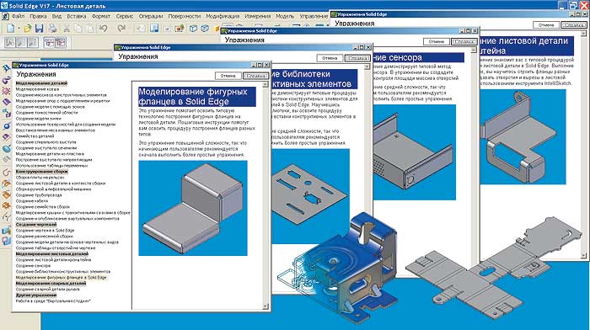Screen dimensions: 590x330
Task: Select the purple diamond-shaped tool in left toolbar
Action: click(x=7, y=91)
